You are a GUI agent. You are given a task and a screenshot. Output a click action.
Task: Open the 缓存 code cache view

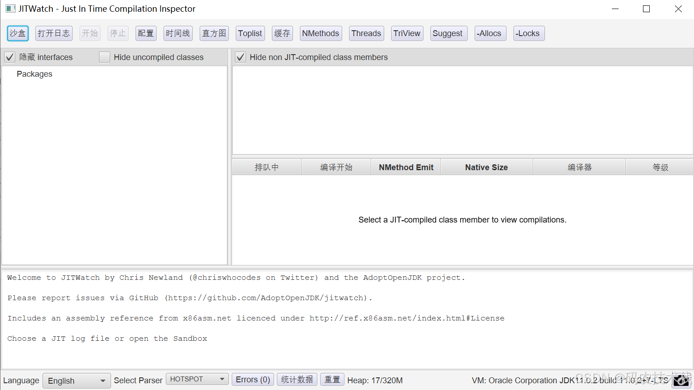tap(282, 33)
